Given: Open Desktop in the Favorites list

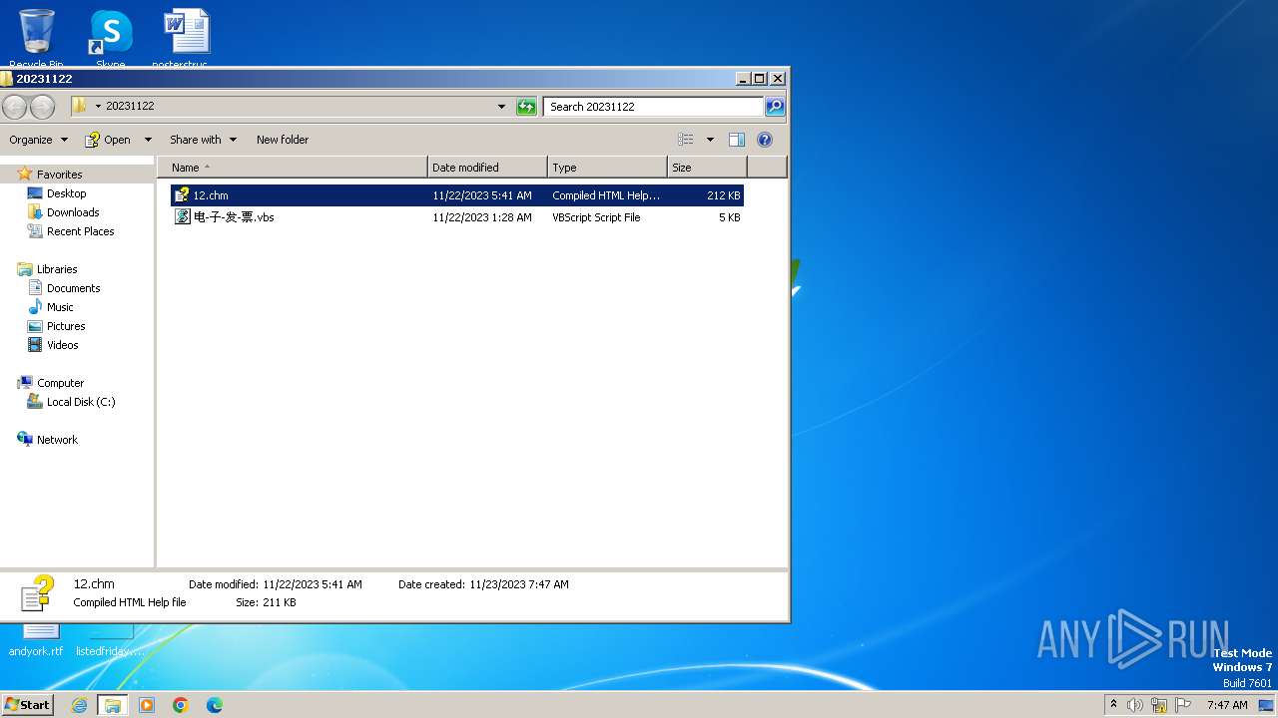Looking at the screenshot, I should tap(66, 193).
